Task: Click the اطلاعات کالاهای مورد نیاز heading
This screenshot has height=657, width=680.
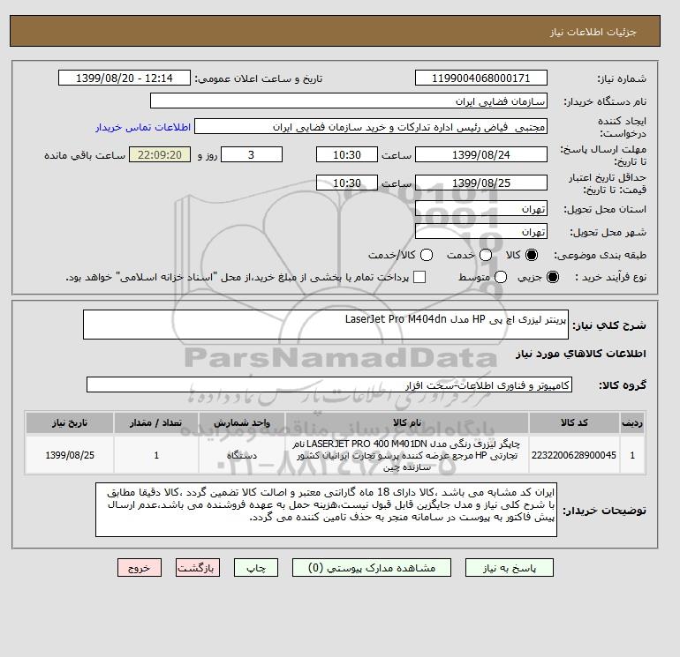Action: (581, 354)
